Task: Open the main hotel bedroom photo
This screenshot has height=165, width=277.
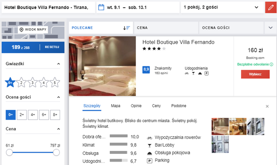Action: click(x=102, y=66)
